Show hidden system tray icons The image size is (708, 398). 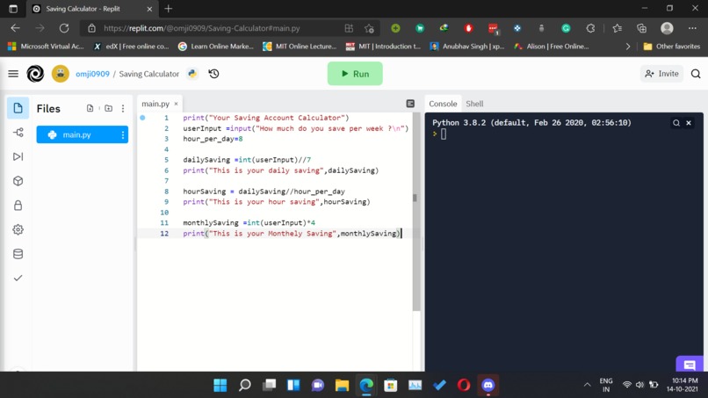(587, 385)
